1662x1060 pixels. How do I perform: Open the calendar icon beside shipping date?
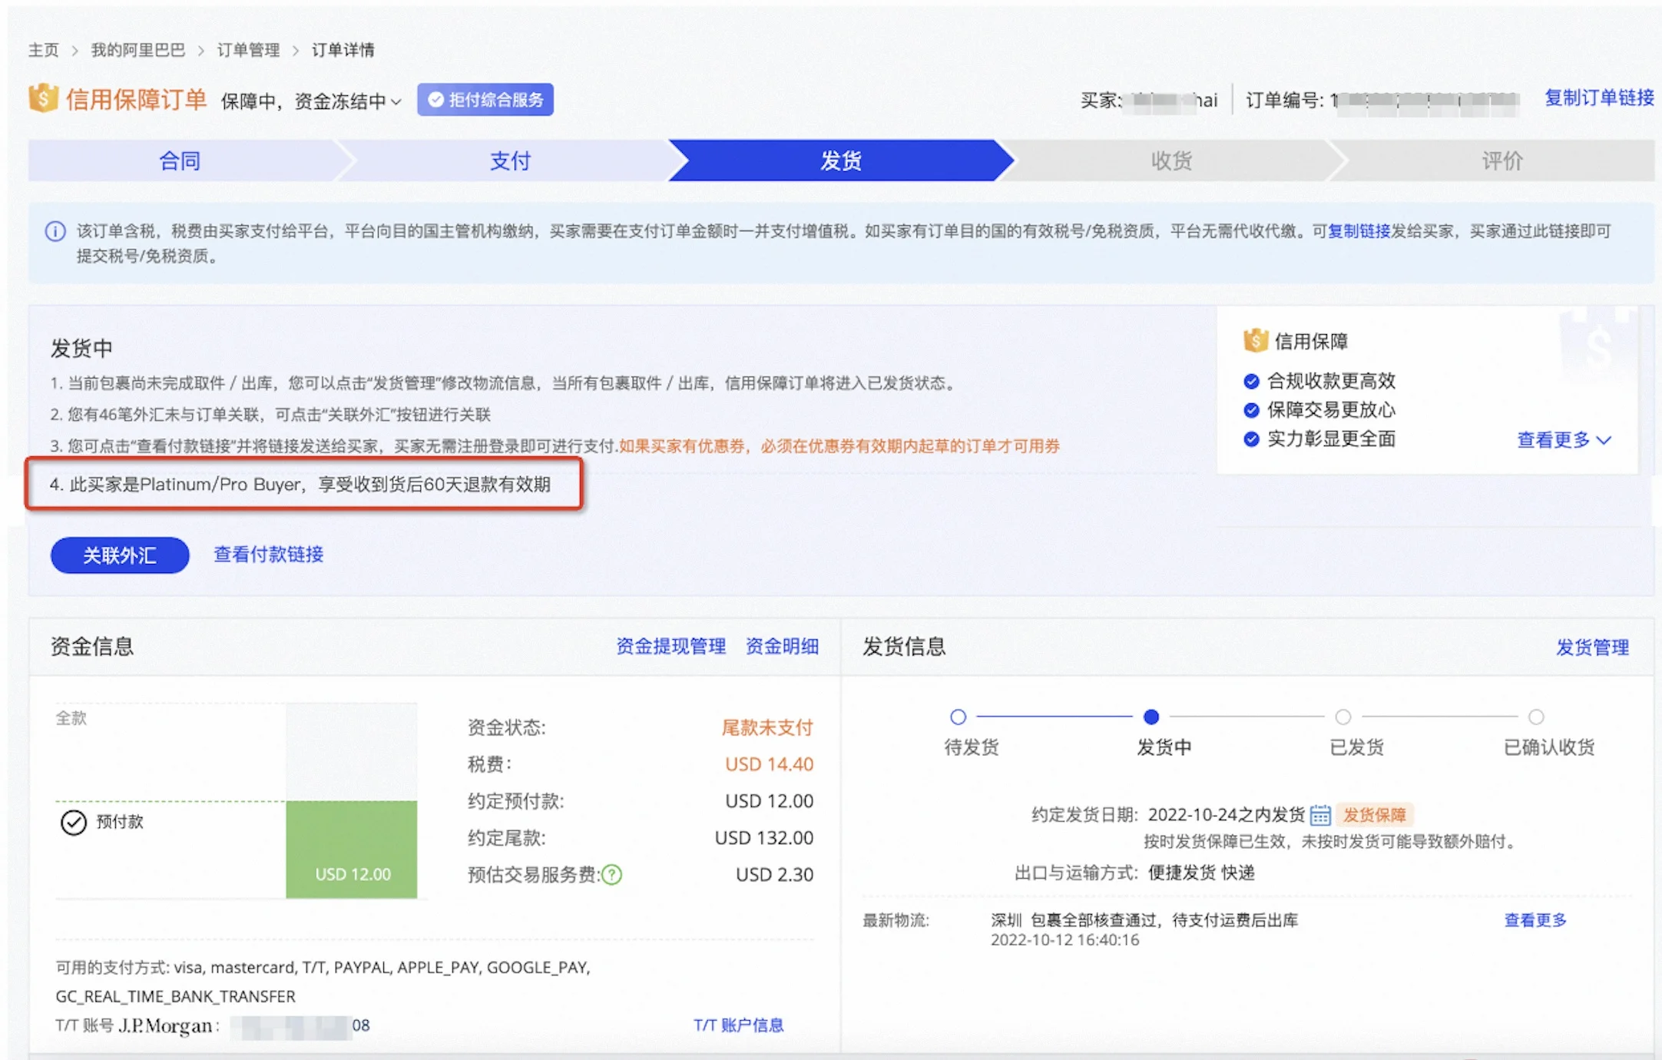click(x=1320, y=815)
